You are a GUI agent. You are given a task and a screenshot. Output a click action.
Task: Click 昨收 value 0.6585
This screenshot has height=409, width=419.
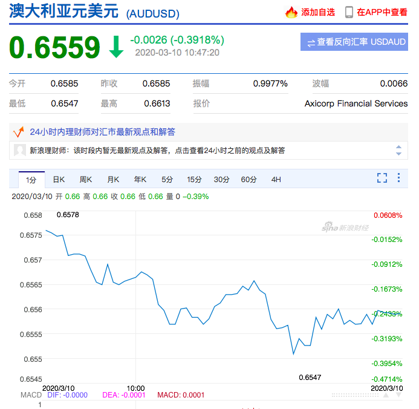pyautogui.click(x=157, y=83)
